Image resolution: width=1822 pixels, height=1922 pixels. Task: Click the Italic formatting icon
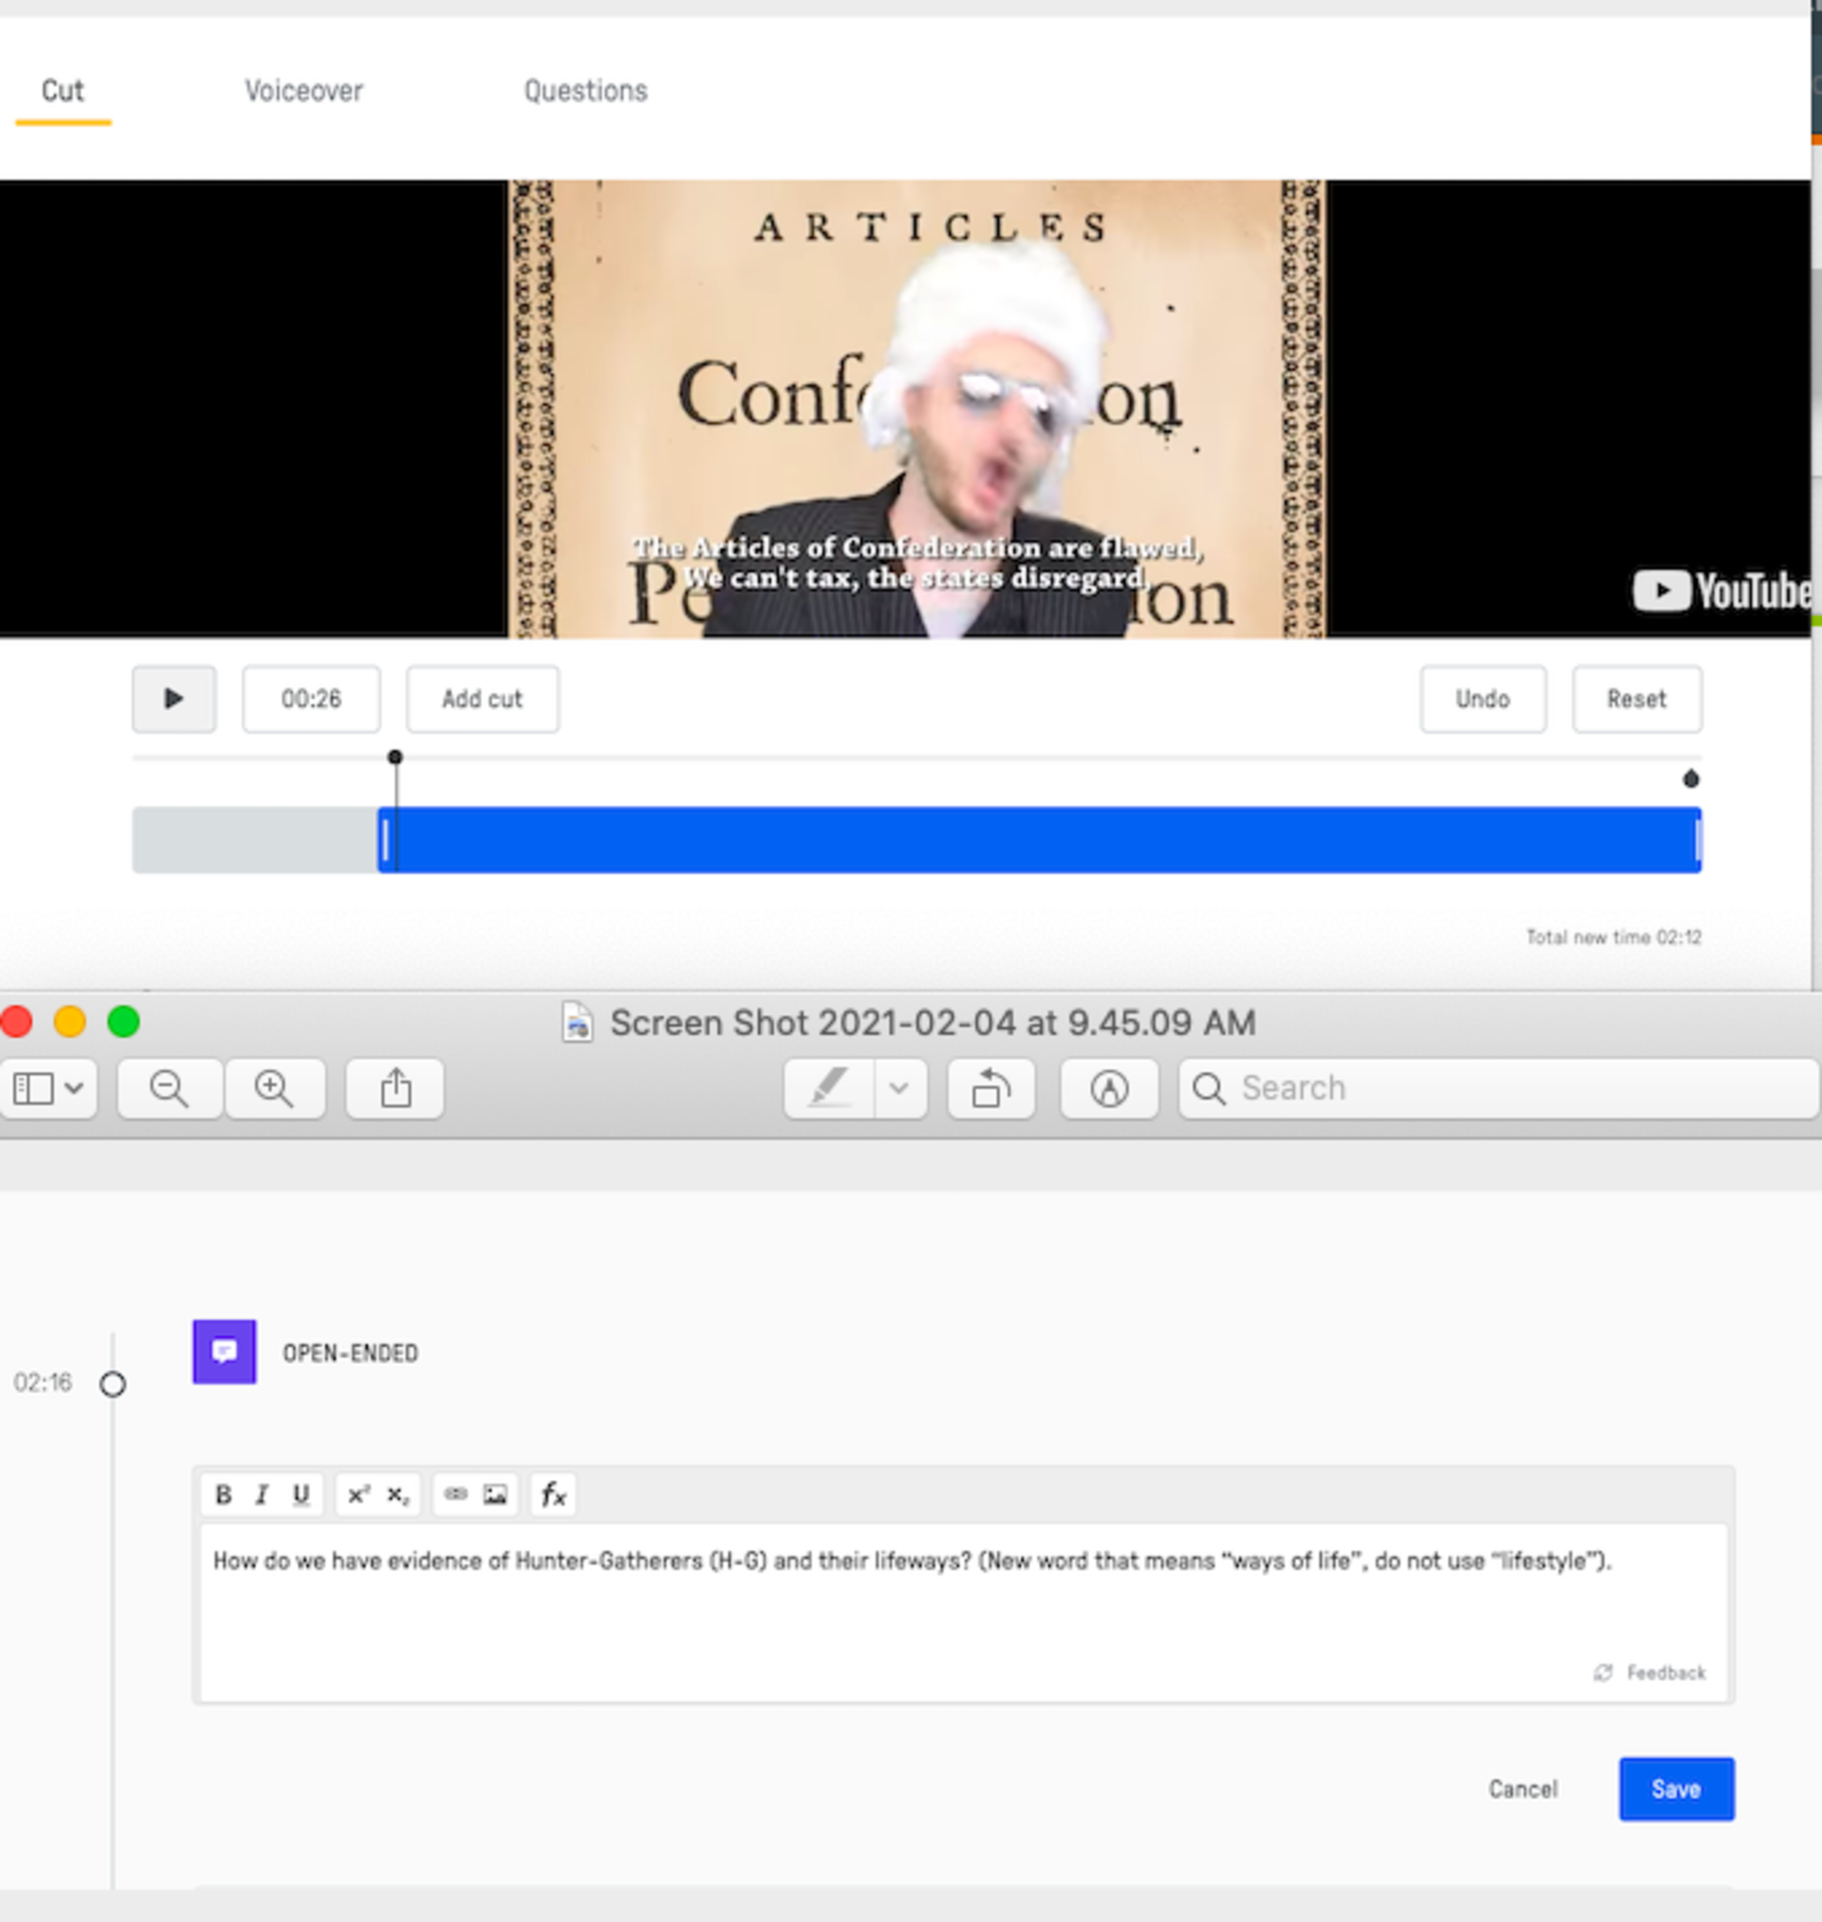(x=261, y=1494)
